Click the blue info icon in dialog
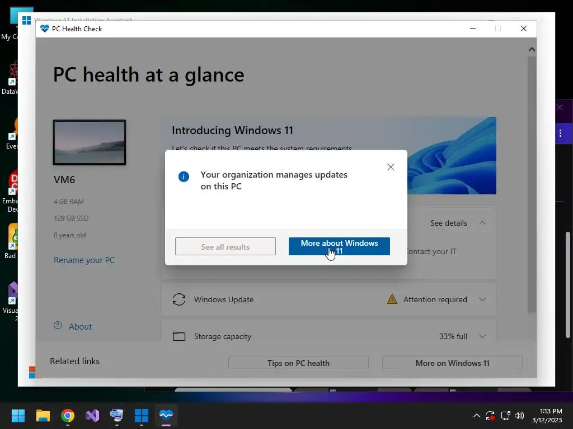Viewport: 573px width, 429px height. click(184, 177)
